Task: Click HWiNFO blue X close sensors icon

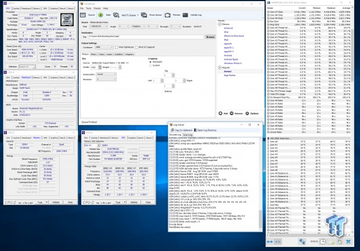Action: [x=348, y=242]
